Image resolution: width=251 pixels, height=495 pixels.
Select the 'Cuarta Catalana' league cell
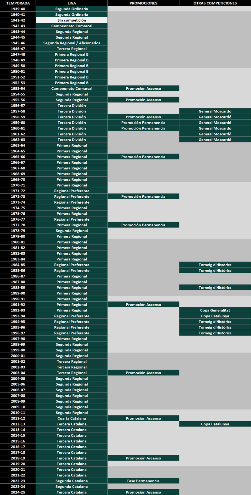click(x=72, y=418)
